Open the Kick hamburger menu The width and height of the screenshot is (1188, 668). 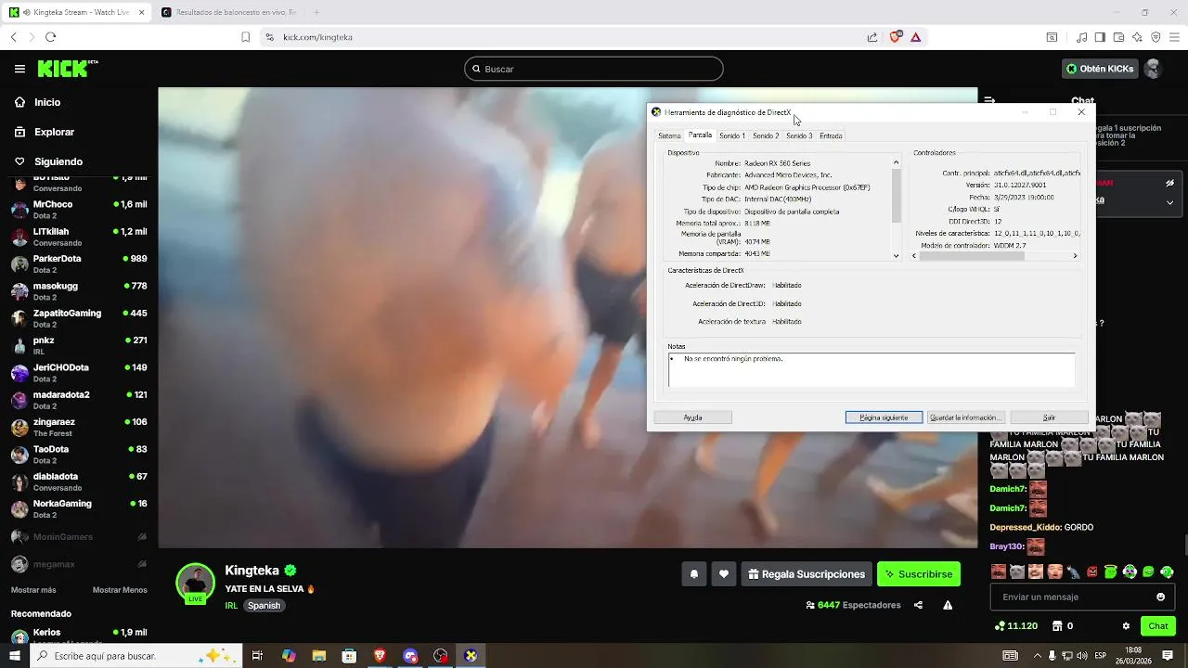point(19,69)
